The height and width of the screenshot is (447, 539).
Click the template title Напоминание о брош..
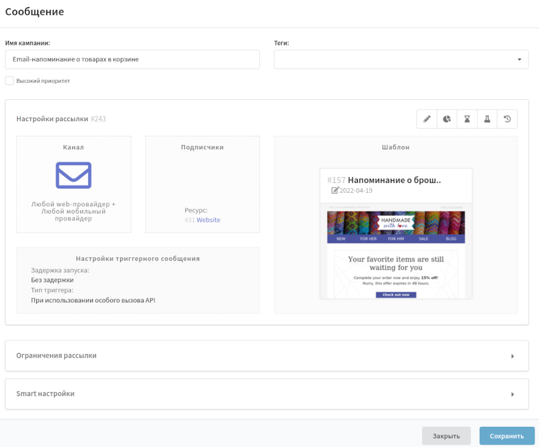pos(394,180)
